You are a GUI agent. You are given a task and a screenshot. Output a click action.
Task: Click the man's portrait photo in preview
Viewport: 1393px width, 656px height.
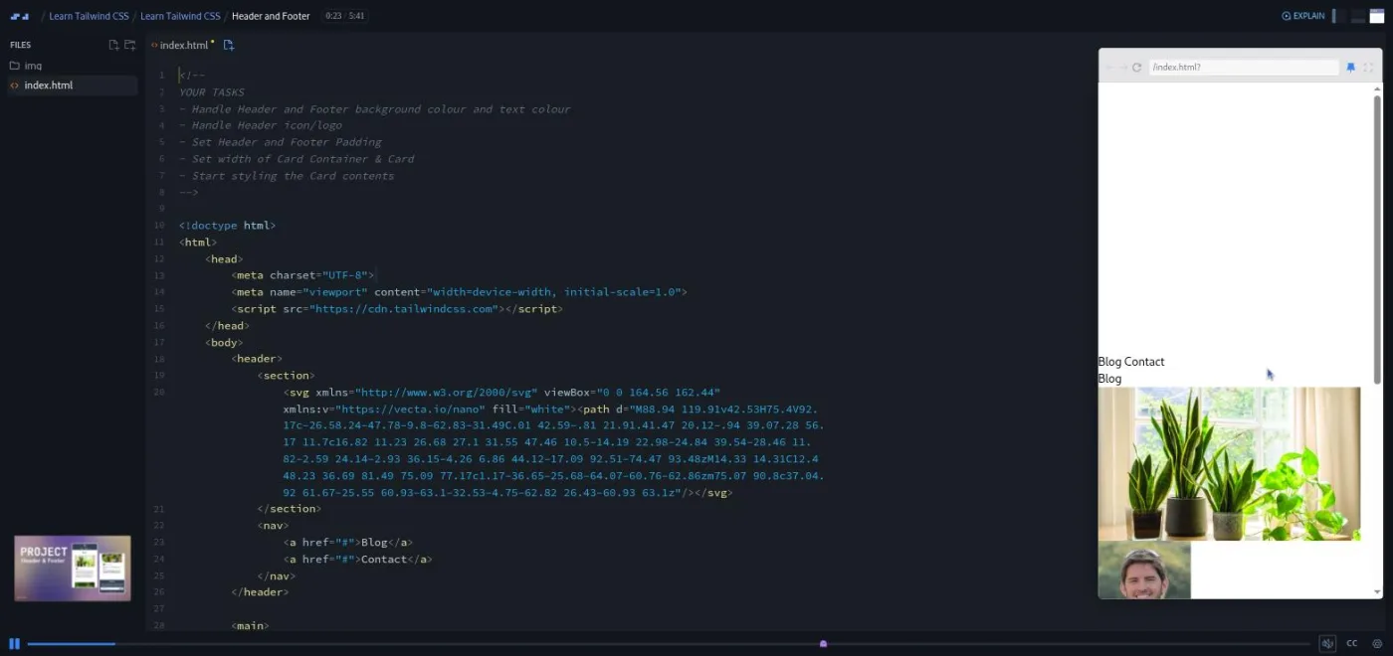click(x=1144, y=570)
